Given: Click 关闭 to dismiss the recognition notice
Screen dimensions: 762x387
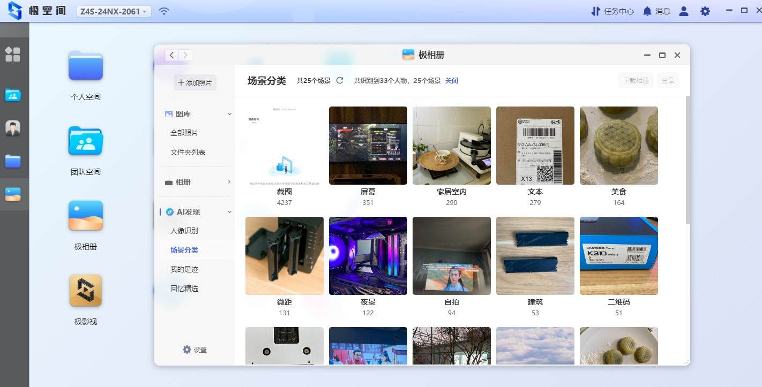Looking at the screenshot, I should [x=452, y=80].
